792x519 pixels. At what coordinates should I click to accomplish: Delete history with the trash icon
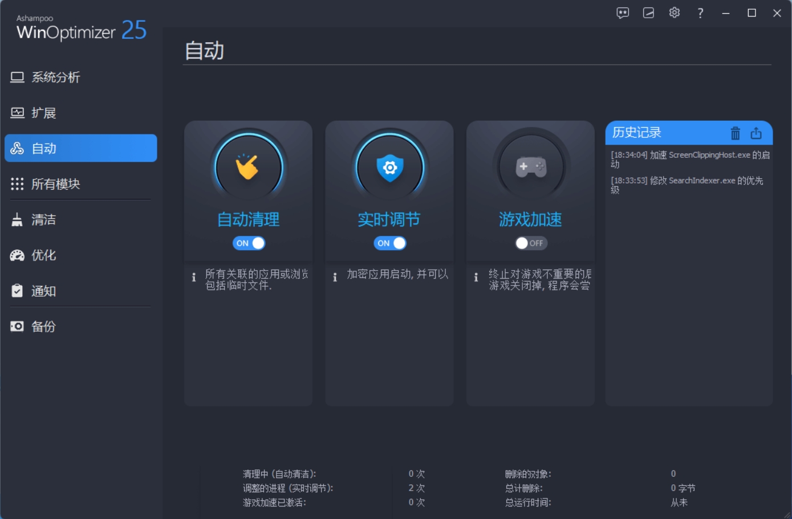click(736, 133)
